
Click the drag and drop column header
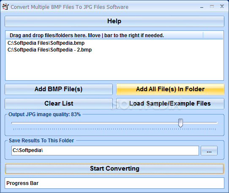click(104, 35)
